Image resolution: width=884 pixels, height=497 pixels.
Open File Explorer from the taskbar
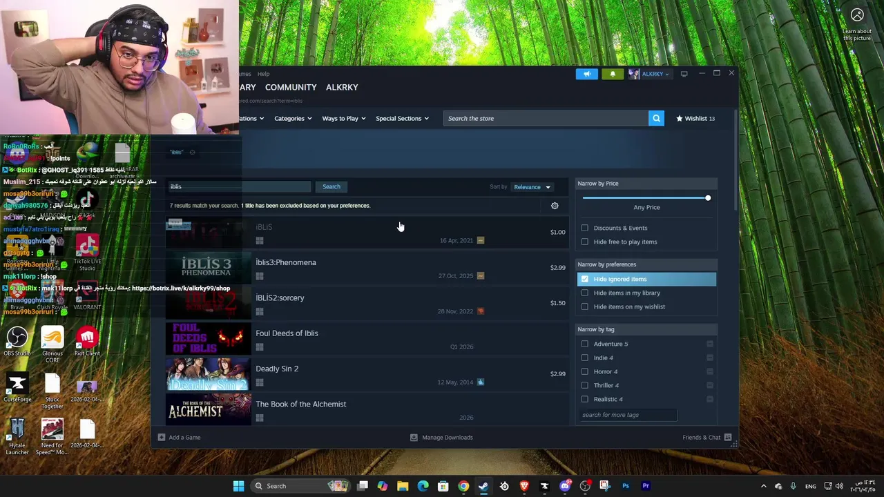[x=403, y=486]
